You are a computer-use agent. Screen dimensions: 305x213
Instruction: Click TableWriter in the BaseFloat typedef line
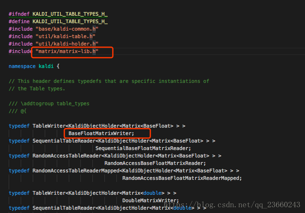[x=49, y=126]
